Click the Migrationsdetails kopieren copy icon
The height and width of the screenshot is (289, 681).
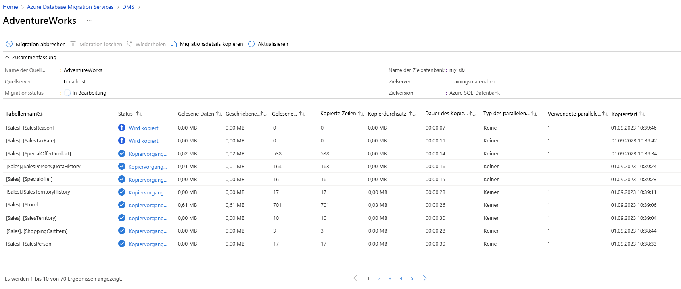pos(174,44)
